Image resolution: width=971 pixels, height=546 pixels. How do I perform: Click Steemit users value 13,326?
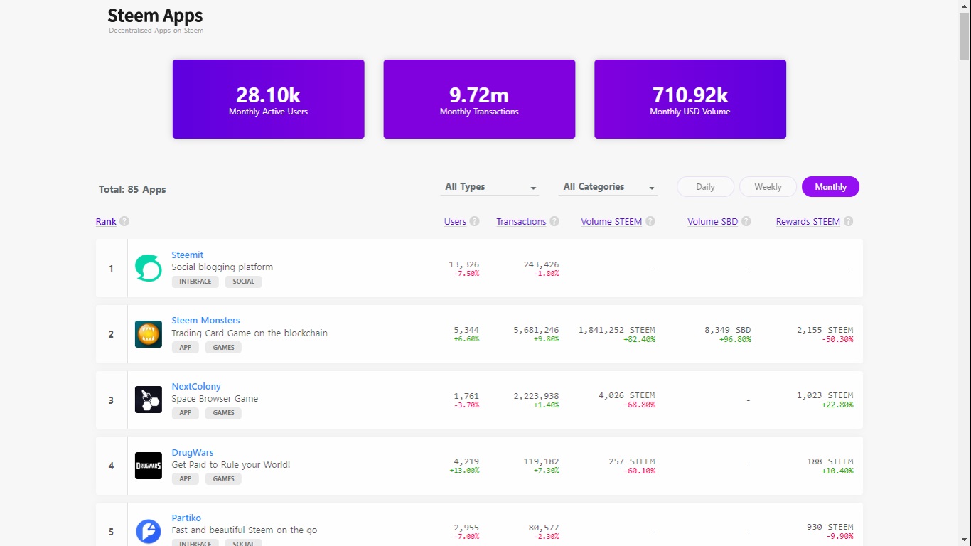coord(464,264)
